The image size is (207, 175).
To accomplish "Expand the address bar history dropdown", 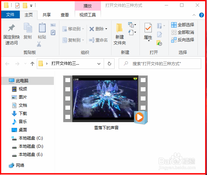I will (99, 64).
